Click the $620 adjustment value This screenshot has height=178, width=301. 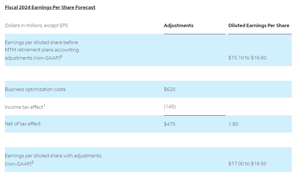pos(169,89)
